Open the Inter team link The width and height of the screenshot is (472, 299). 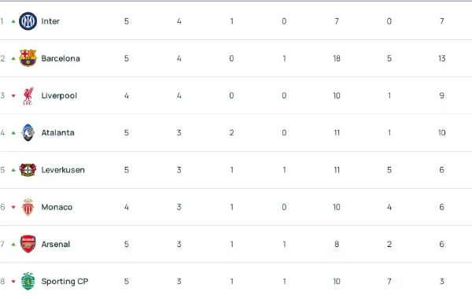50,21
